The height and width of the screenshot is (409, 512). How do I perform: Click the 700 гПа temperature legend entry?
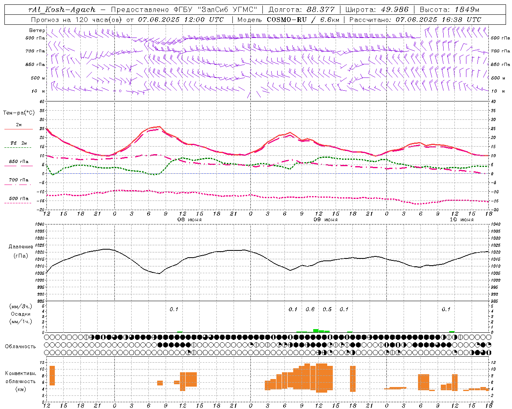pos(19,180)
